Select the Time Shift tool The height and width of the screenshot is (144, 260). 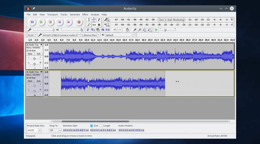pos(94,25)
